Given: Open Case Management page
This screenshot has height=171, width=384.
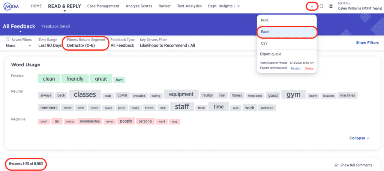Looking at the screenshot, I should pos(103,6).
